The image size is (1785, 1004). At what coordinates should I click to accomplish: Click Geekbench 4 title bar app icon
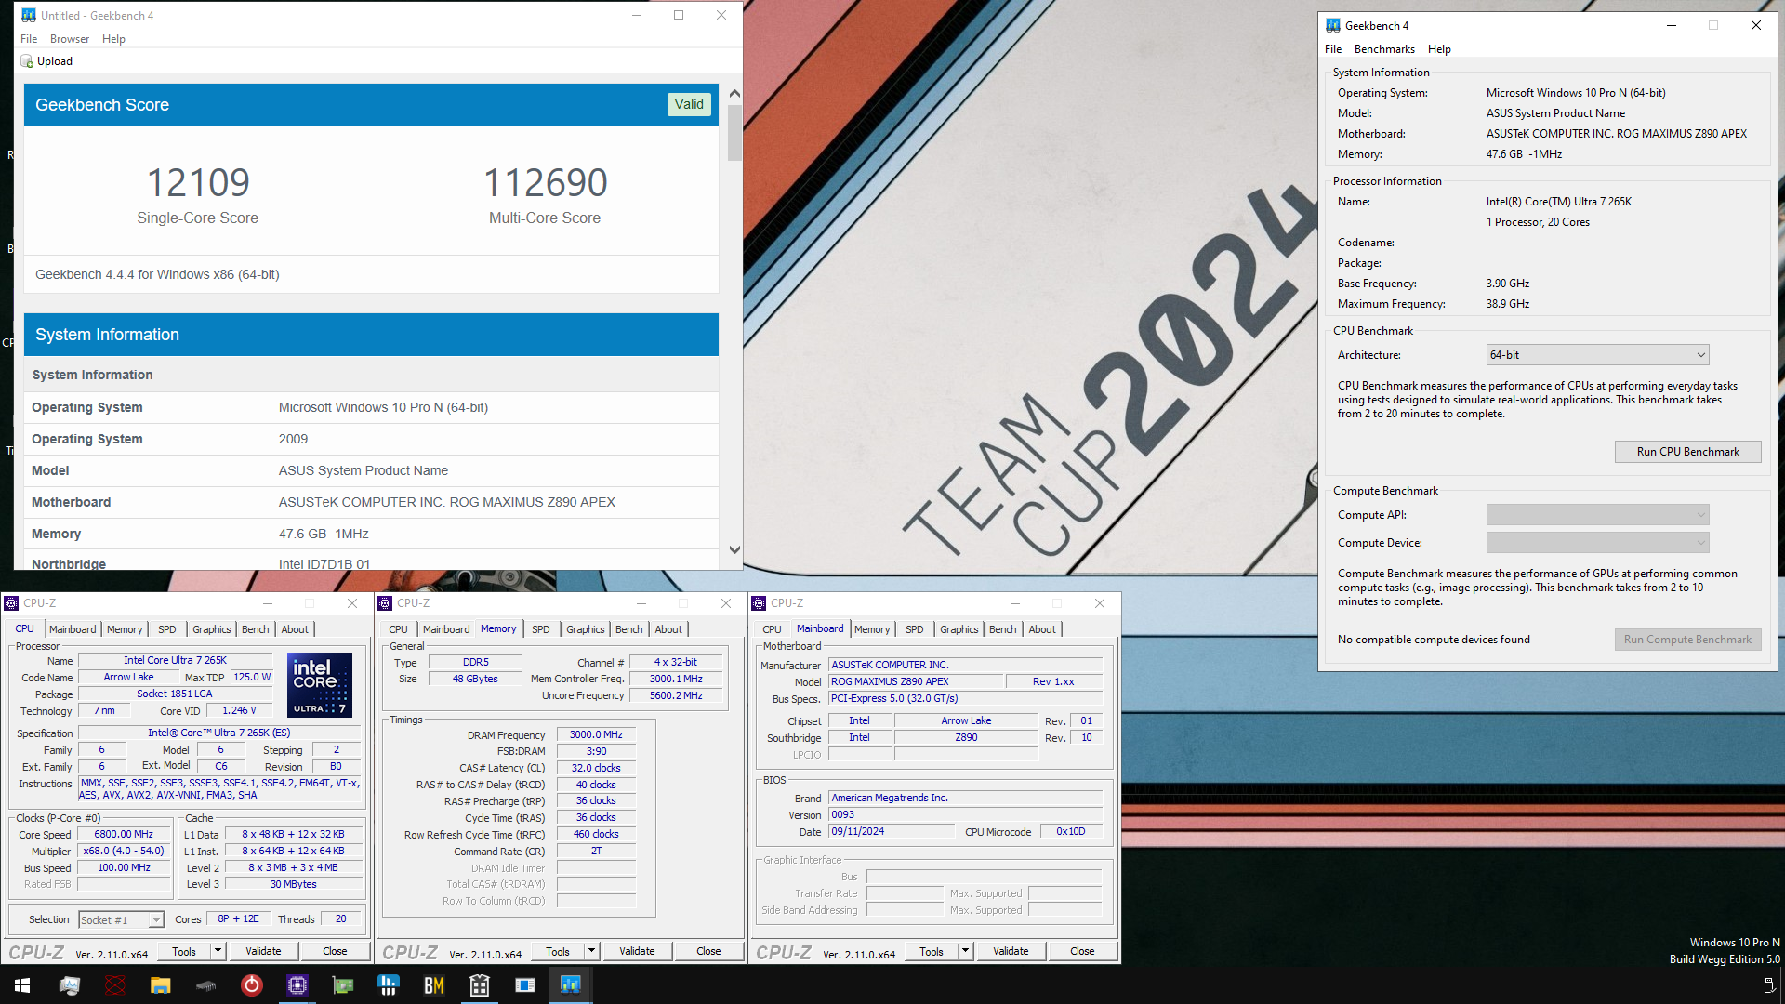click(1333, 26)
